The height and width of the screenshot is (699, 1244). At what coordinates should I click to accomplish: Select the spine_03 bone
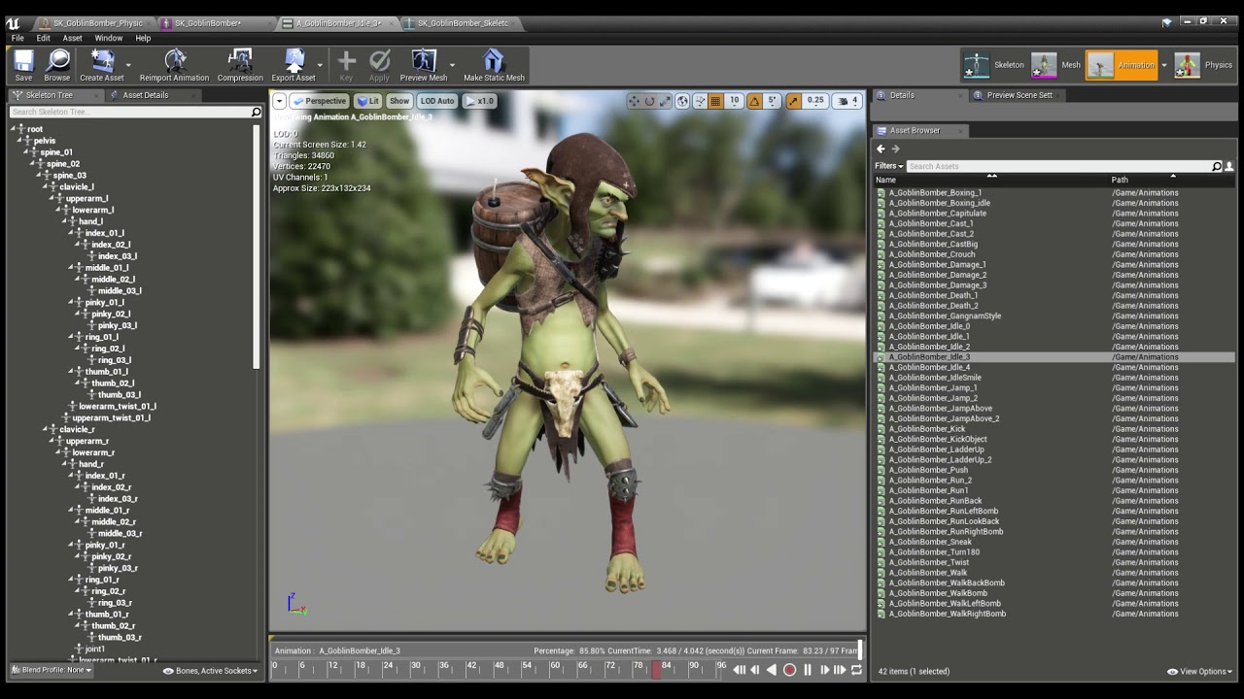(70, 176)
